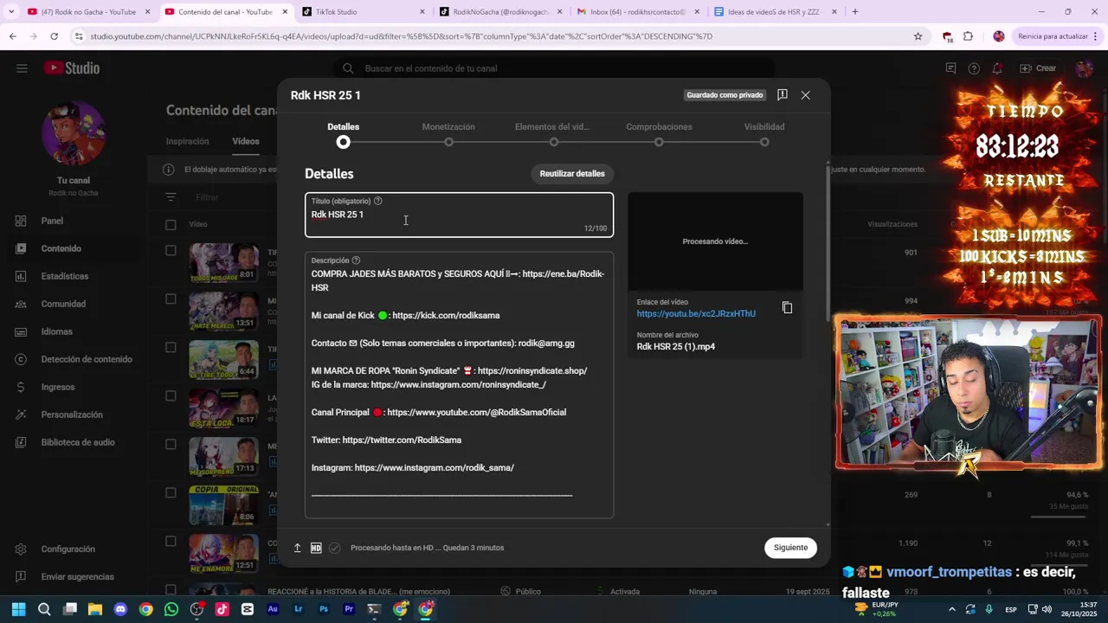Reload the page in Chrome
Screen dimensions: 1108x623
click(x=54, y=36)
